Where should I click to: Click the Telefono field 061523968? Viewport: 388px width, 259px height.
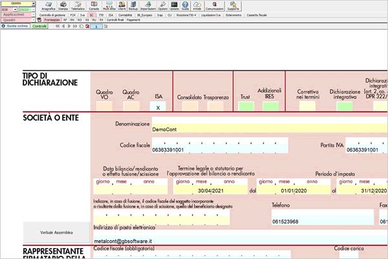click(x=323, y=221)
